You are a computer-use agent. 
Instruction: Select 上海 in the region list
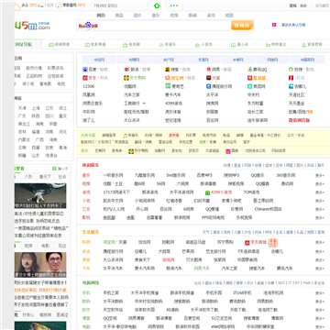[36, 108]
